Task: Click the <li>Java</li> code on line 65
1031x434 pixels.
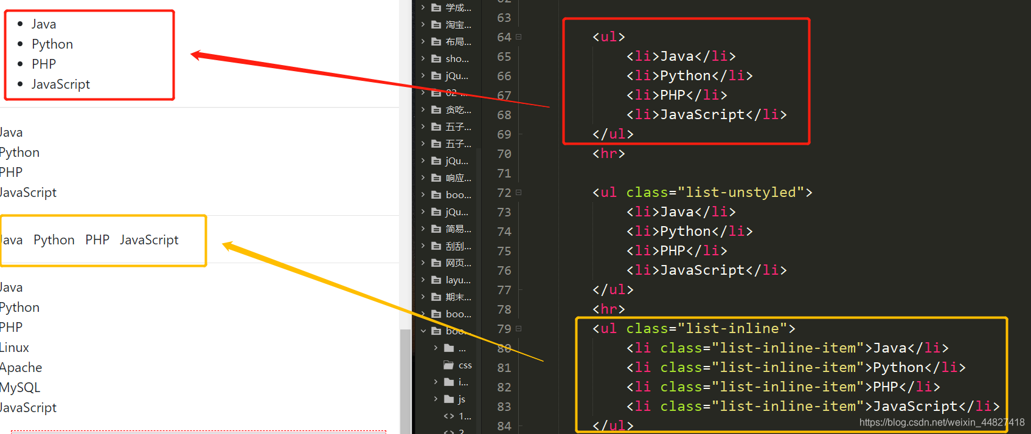Action: pos(681,57)
